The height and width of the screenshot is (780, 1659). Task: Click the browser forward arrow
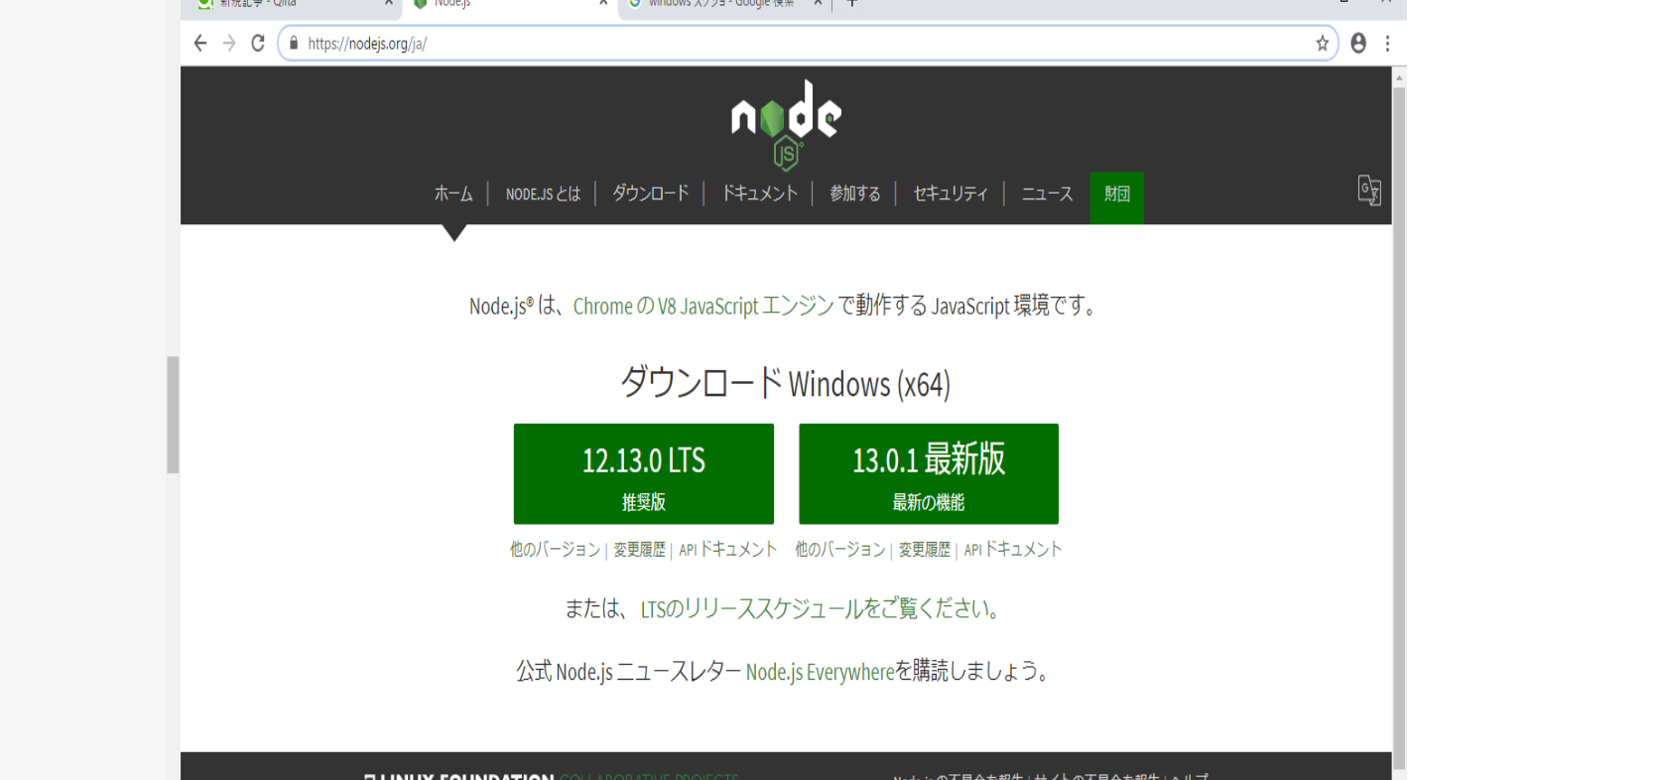click(229, 43)
